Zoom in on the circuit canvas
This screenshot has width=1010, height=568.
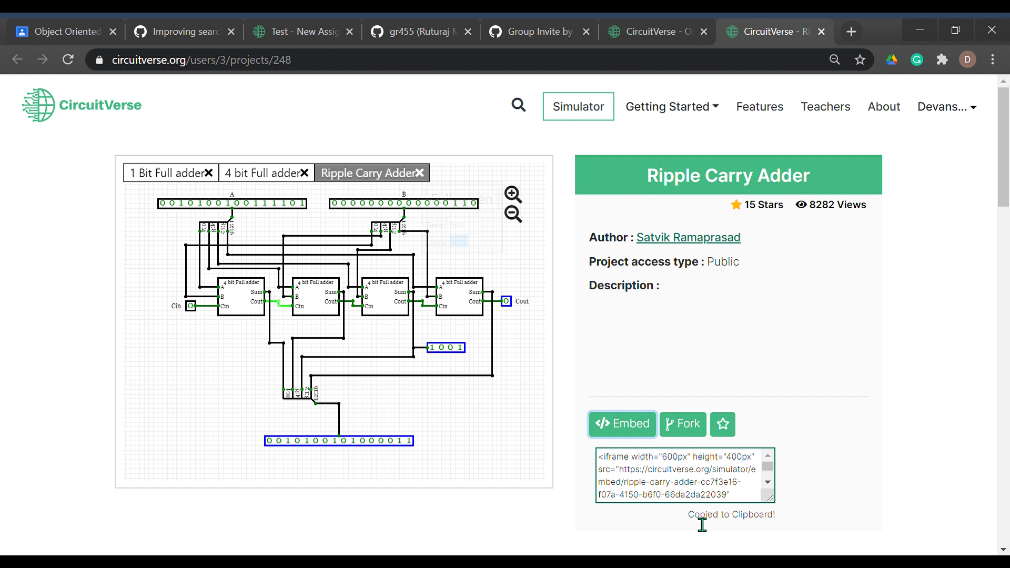point(513,195)
